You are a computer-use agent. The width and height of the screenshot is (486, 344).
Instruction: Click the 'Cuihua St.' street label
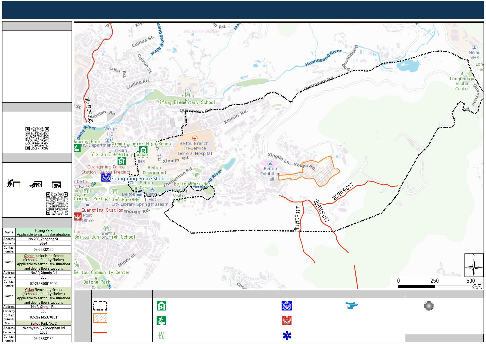143,41
